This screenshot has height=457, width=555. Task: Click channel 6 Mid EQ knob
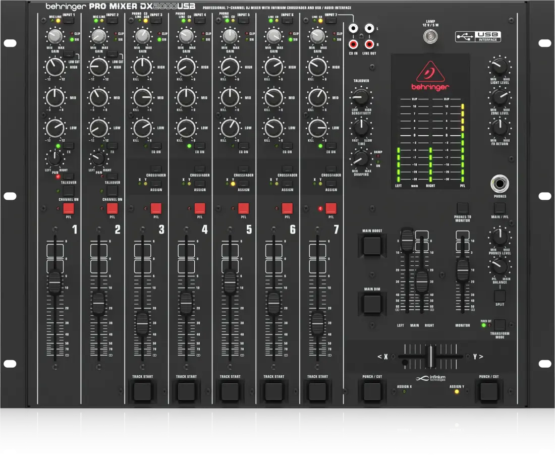273,98
